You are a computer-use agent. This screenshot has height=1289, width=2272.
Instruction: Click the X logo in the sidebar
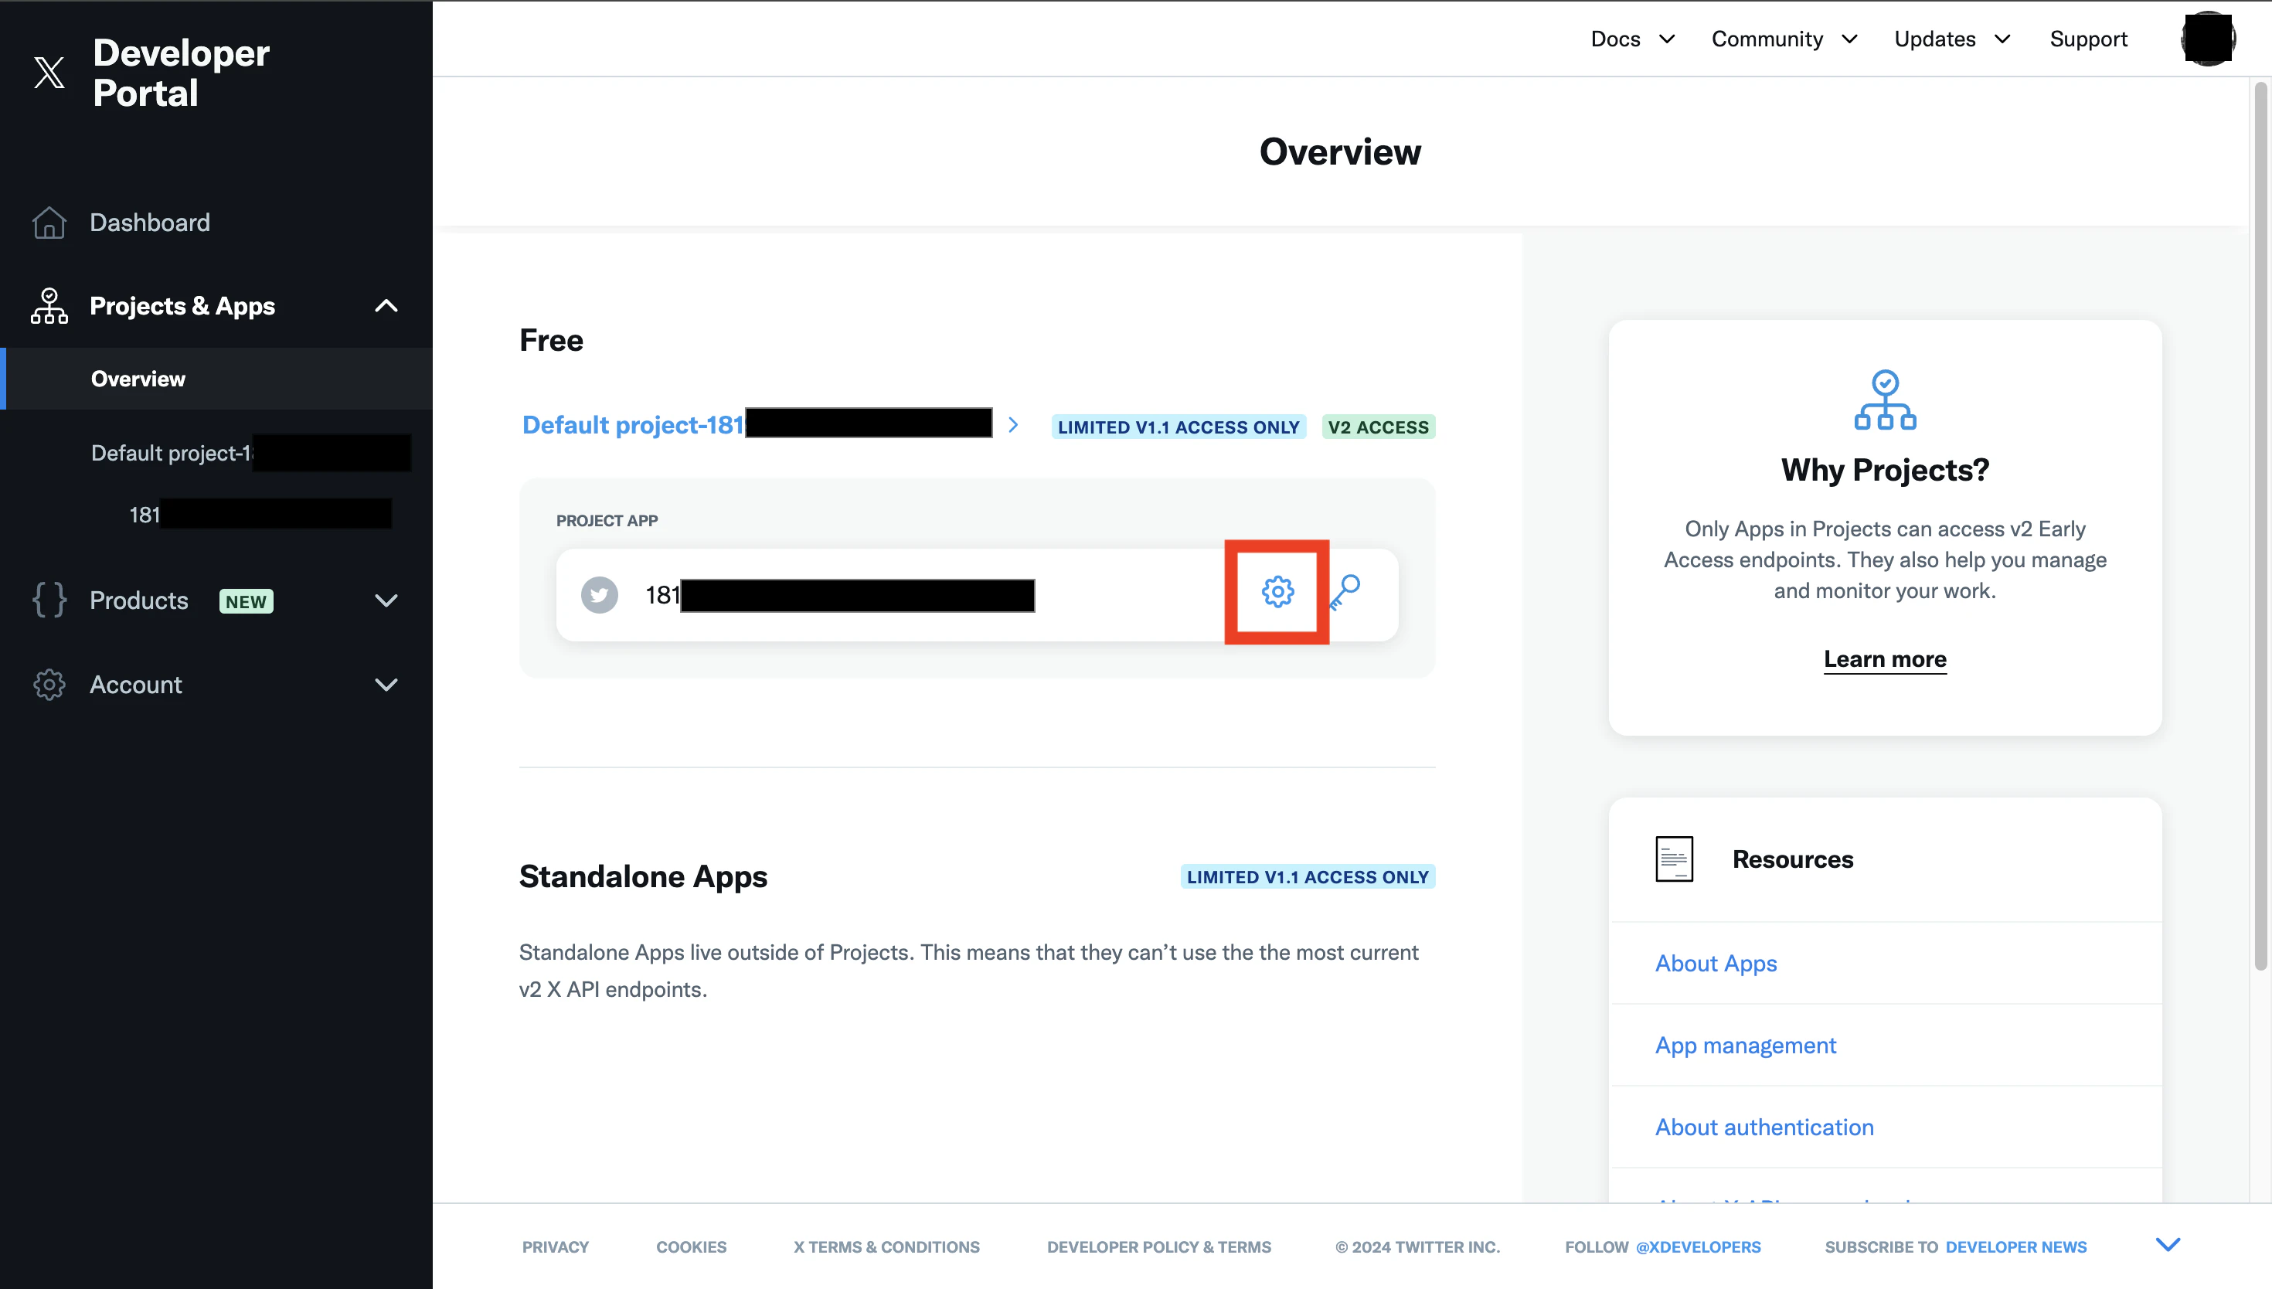click(49, 72)
